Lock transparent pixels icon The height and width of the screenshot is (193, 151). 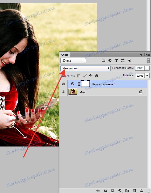click(x=79, y=76)
